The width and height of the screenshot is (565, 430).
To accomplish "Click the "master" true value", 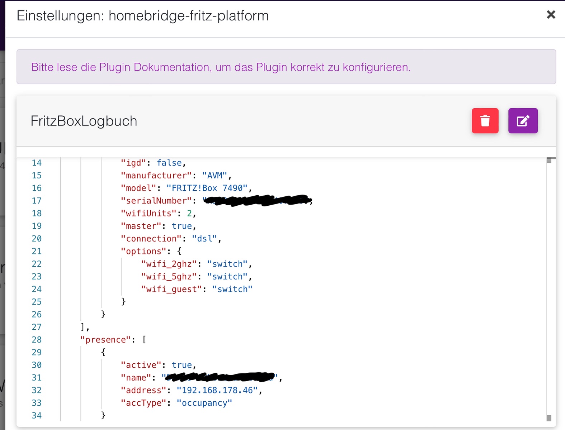I will (182, 226).
